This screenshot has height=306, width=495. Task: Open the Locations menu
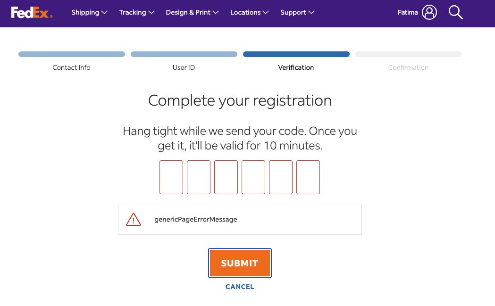click(249, 12)
